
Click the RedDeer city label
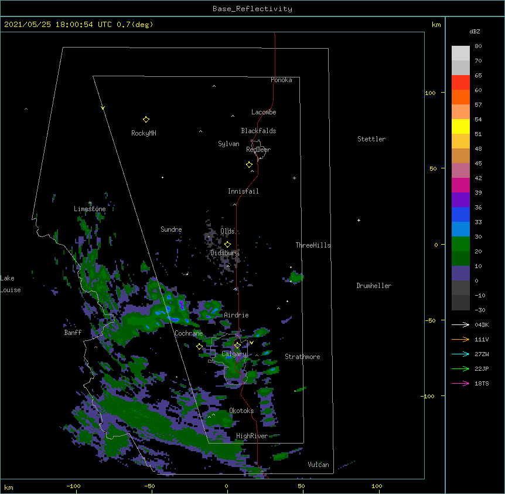pos(258,150)
